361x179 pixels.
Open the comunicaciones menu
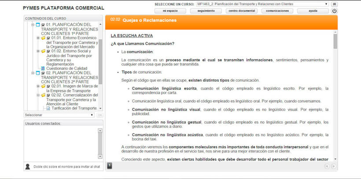coord(277,11)
